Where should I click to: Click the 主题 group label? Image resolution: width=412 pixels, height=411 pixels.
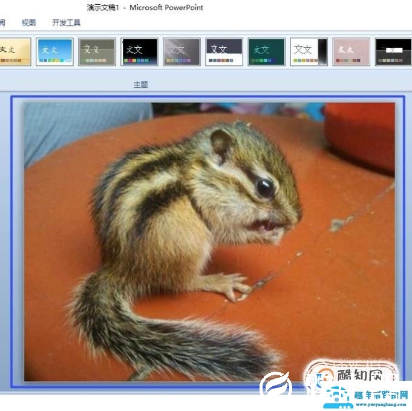[141, 85]
